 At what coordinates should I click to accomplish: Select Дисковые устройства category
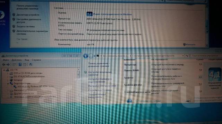(25, 90)
